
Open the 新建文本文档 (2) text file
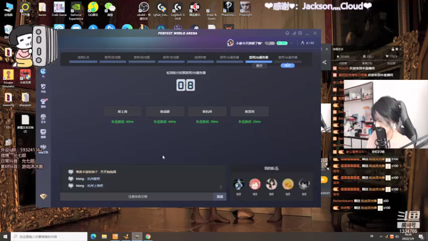(25, 124)
